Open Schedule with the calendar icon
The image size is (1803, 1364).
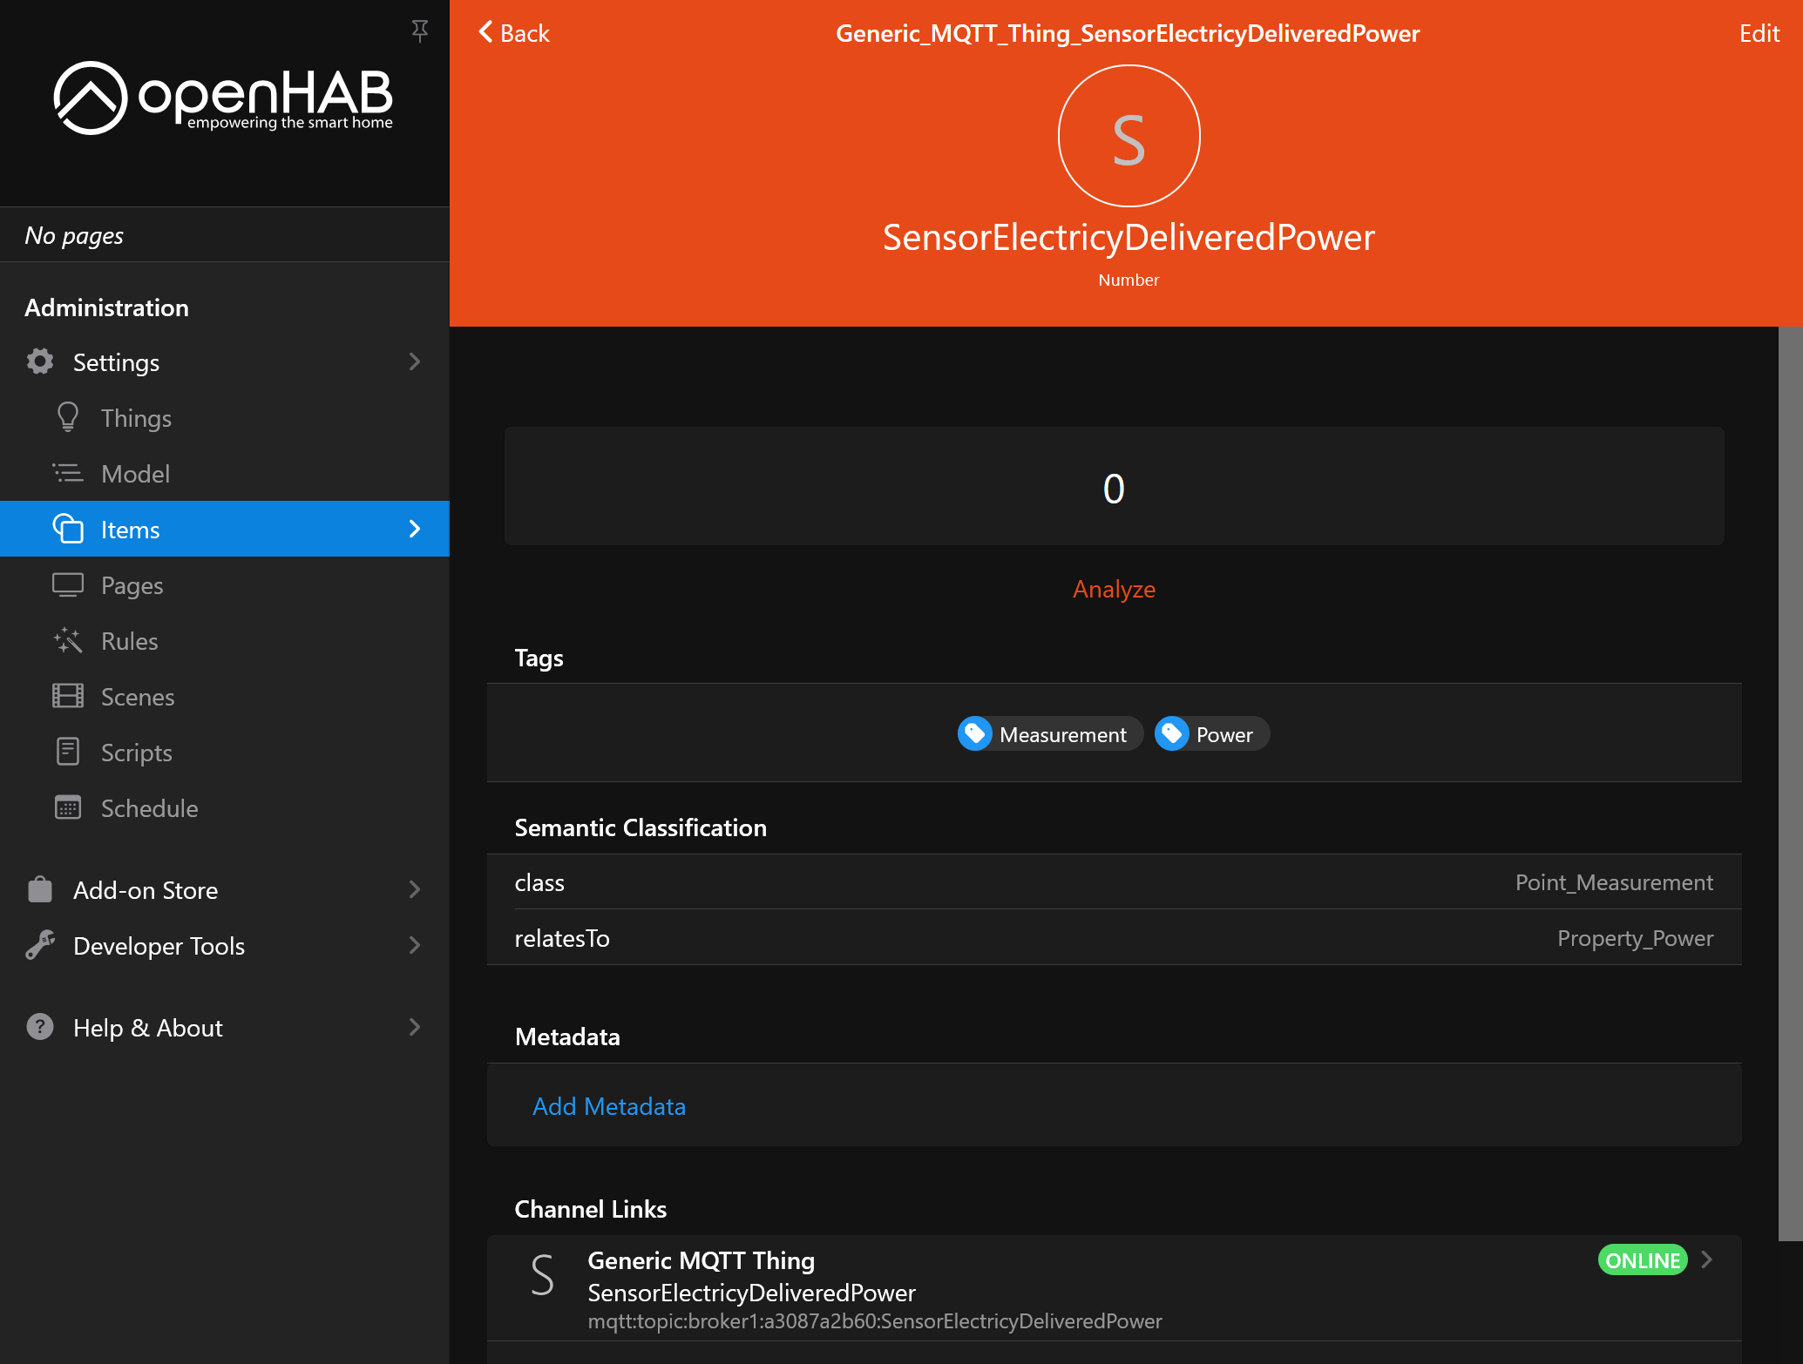(69, 807)
